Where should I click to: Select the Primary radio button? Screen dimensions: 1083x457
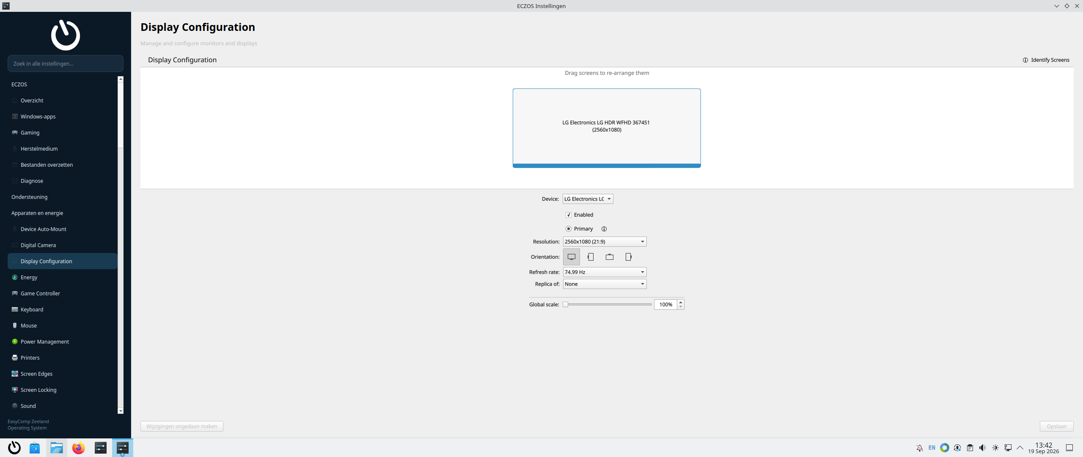(x=569, y=229)
